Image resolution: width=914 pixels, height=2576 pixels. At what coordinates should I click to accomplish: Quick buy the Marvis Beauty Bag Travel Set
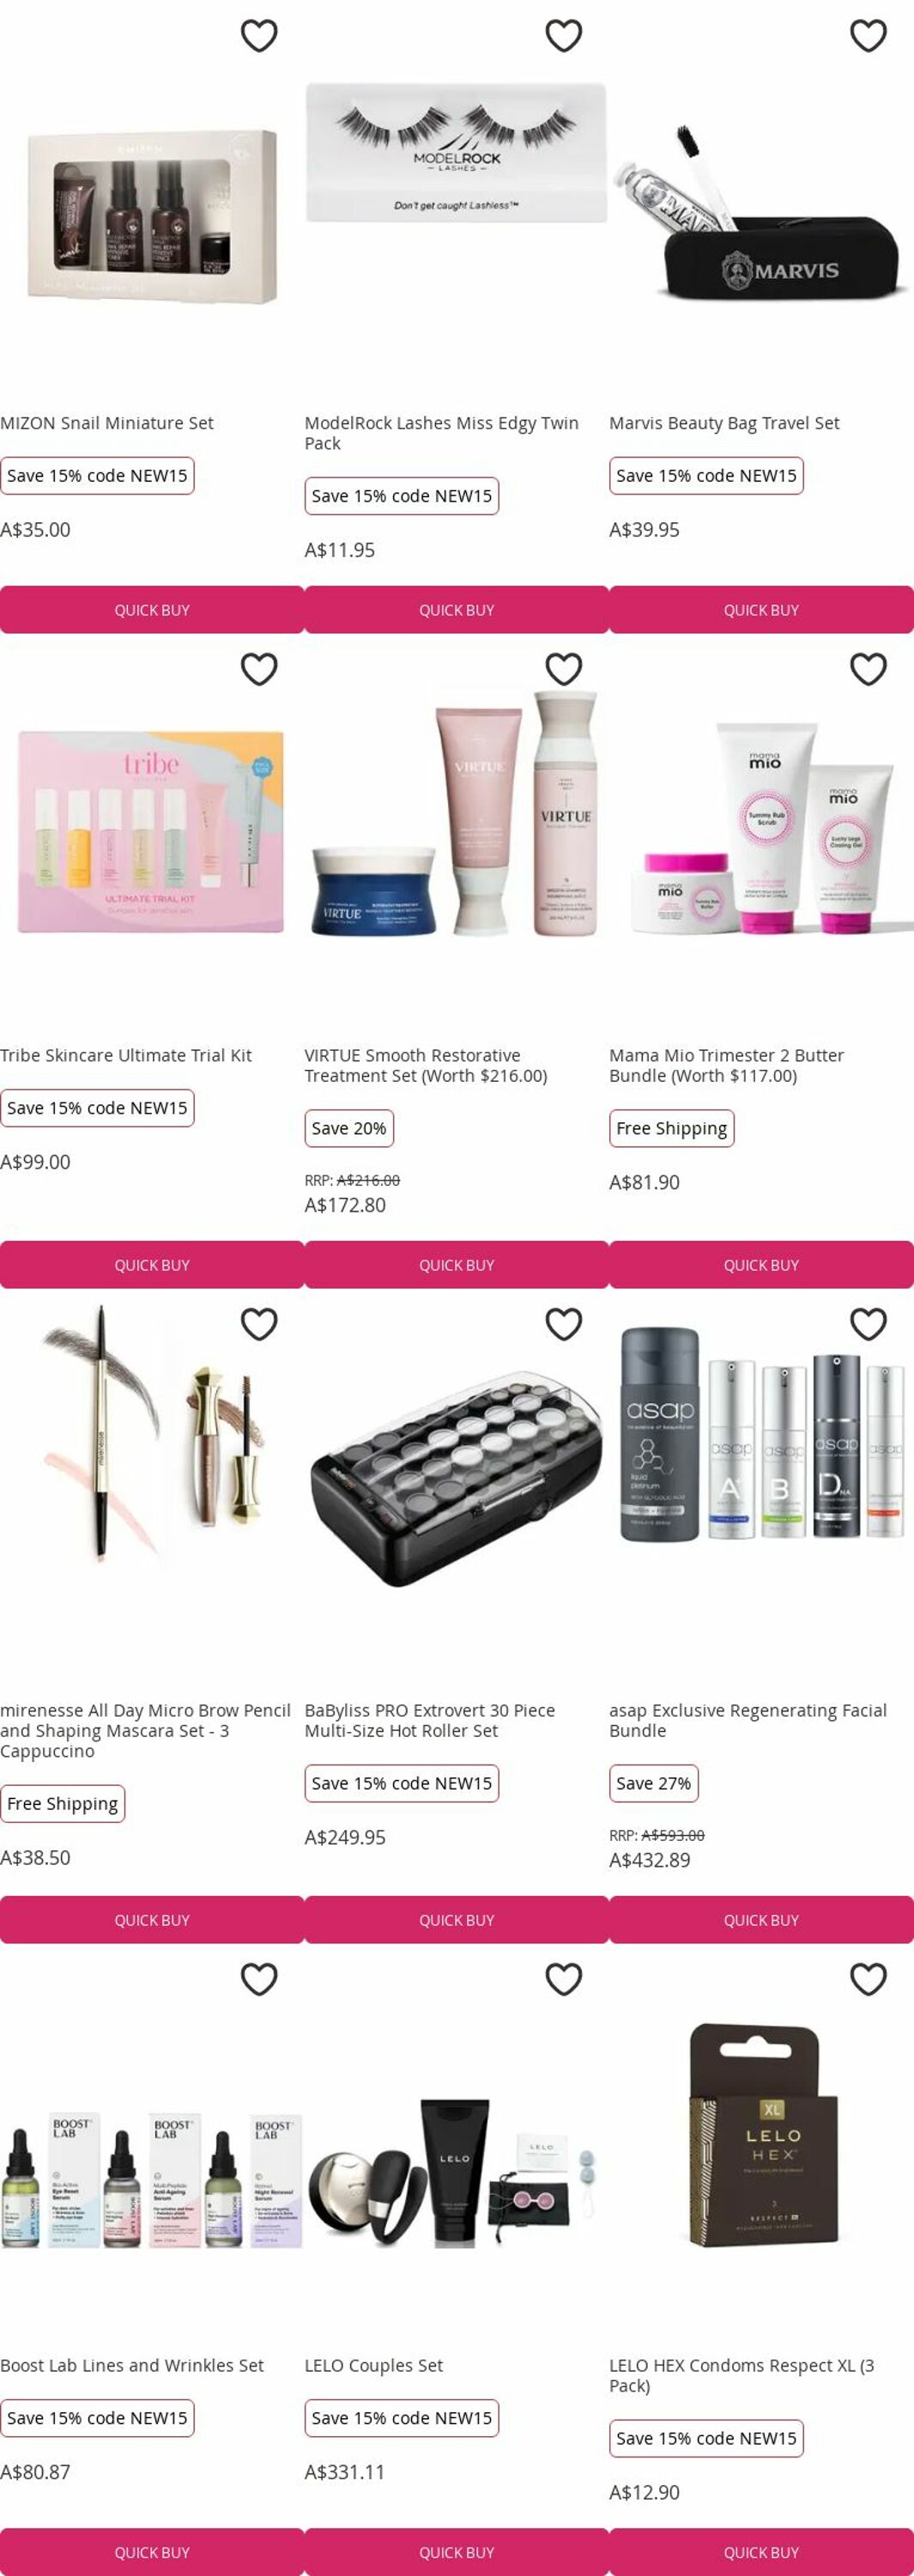click(761, 610)
